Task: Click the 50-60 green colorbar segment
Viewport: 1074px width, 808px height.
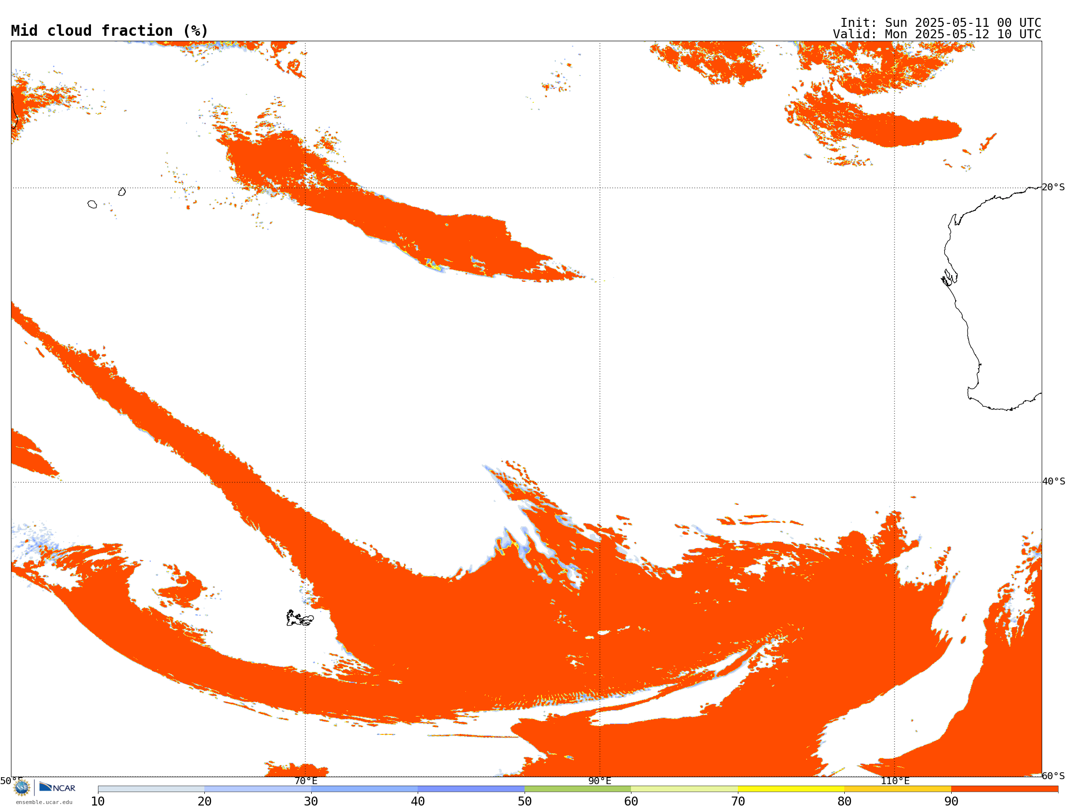Action: [x=578, y=789]
